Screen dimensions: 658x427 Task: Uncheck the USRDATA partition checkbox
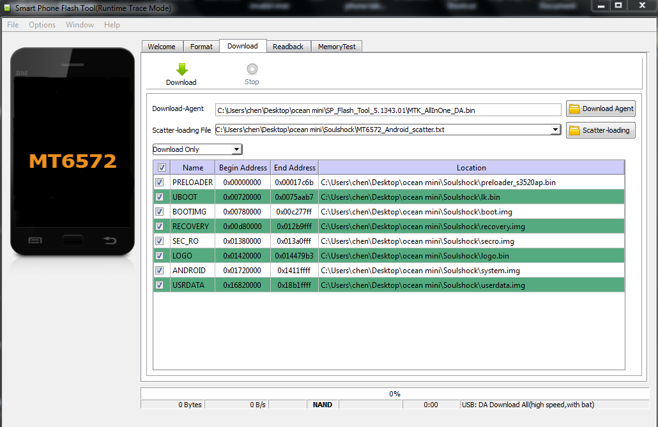[x=160, y=285]
